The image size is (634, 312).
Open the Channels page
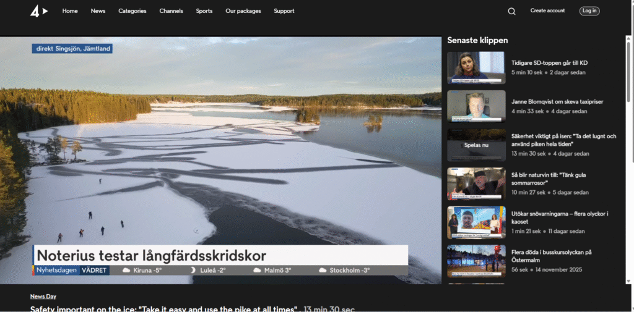pos(171,11)
